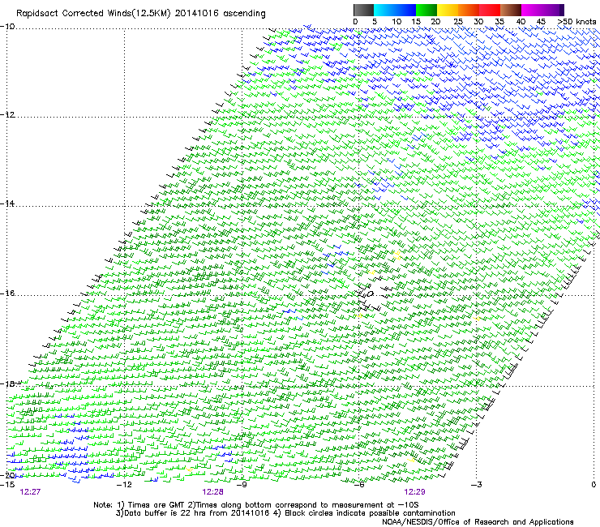Click the purple time stamp 12:29

point(414,492)
